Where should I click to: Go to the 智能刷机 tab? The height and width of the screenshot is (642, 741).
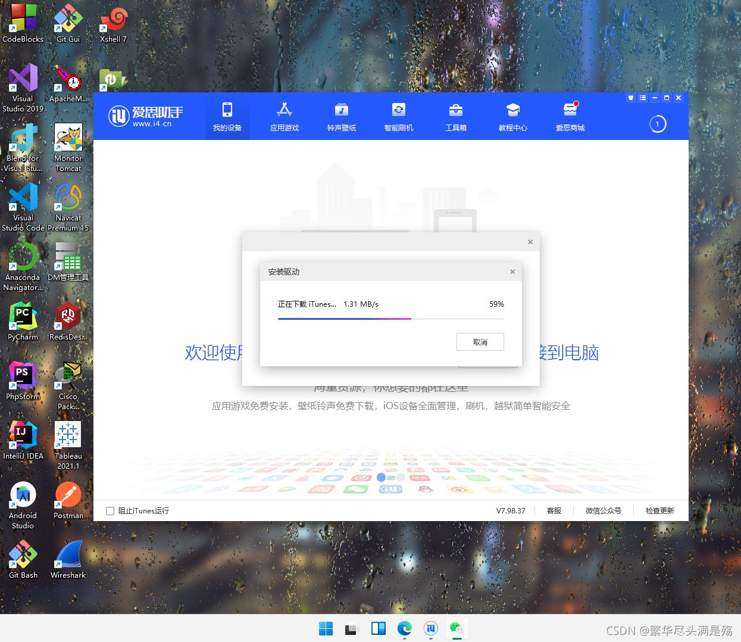coord(399,116)
